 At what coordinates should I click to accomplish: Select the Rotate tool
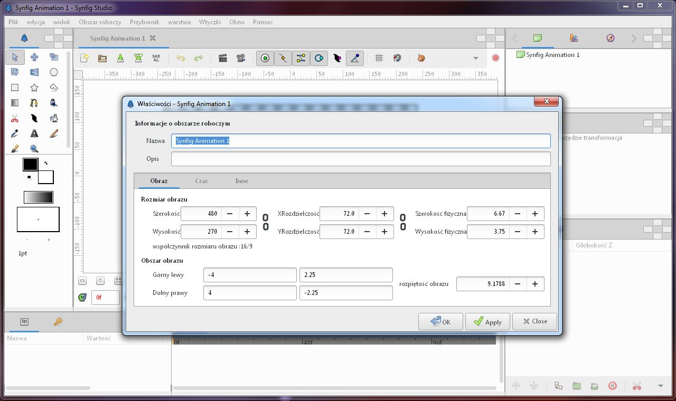point(15,72)
